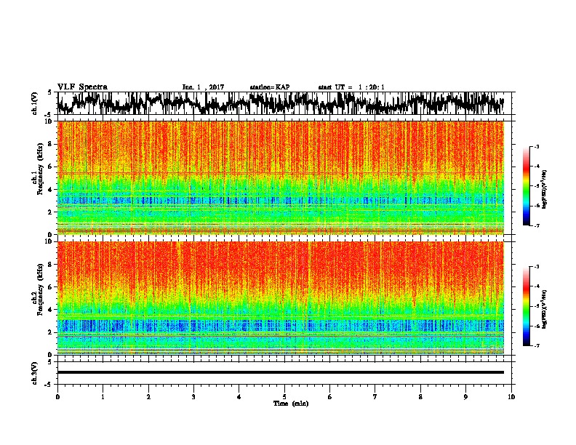
Task: Click the "7" tick on the time axis
Action: [375, 397]
